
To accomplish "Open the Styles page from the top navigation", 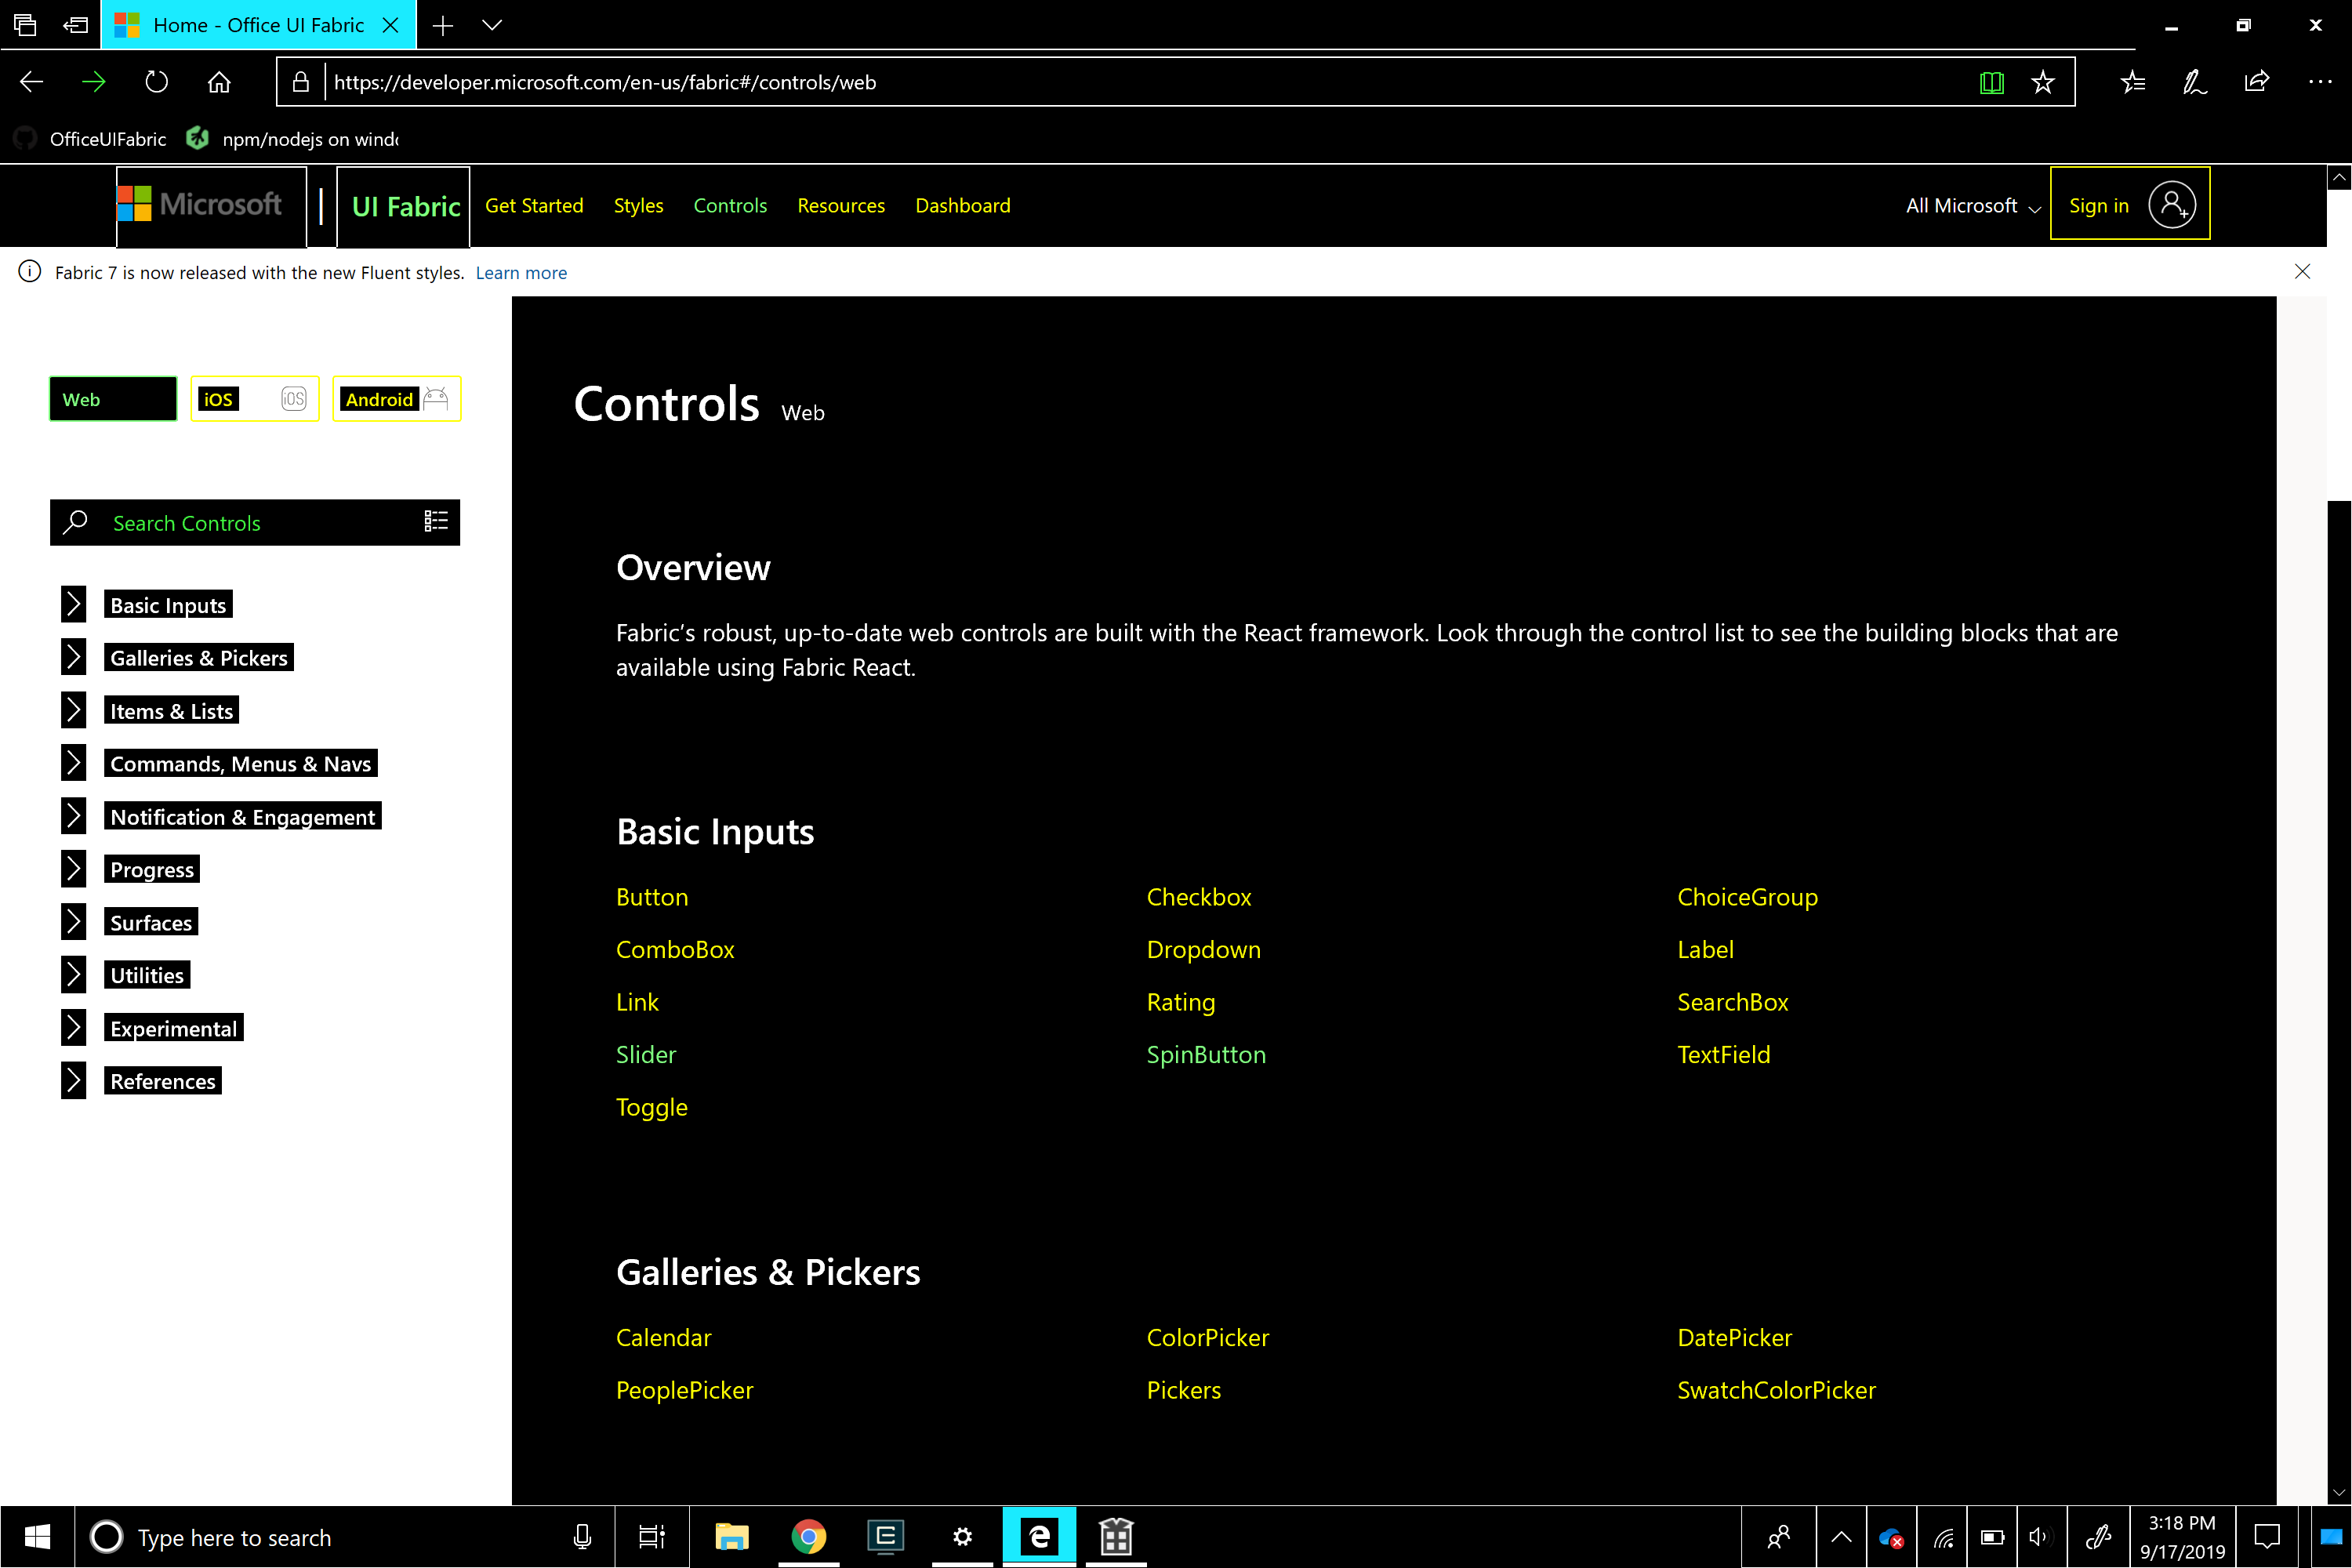I will click(x=638, y=206).
